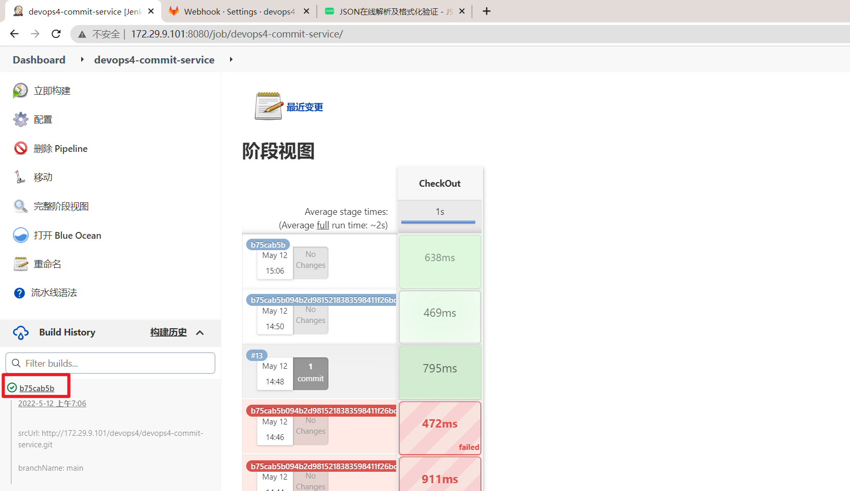Screen dimensions: 850x491
Task: Click the 2022-5-12 上午7:06 build date link
Action: (x=52, y=403)
